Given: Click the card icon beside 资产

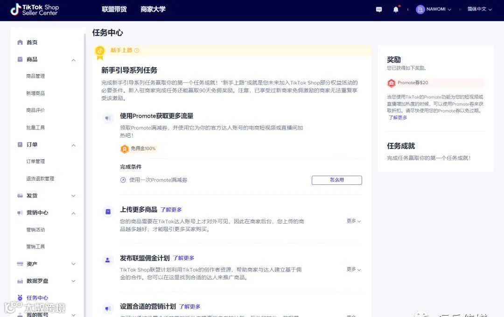Looking at the screenshot, I should [20, 264].
